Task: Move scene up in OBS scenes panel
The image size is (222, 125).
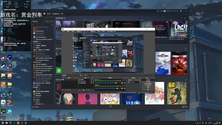Action: click(68, 90)
